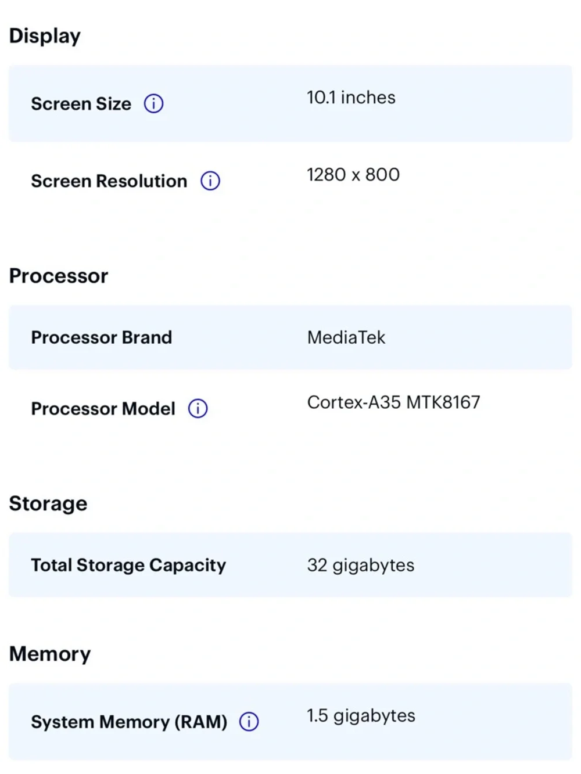The height and width of the screenshot is (774, 581).
Task: Select the Total Storage Capacity label
Action: click(x=128, y=566)
